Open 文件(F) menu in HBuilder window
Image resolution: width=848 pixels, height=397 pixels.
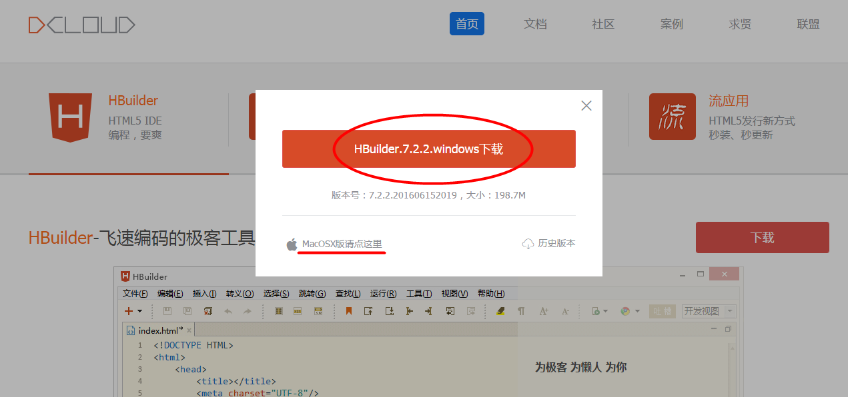point(135,294)
